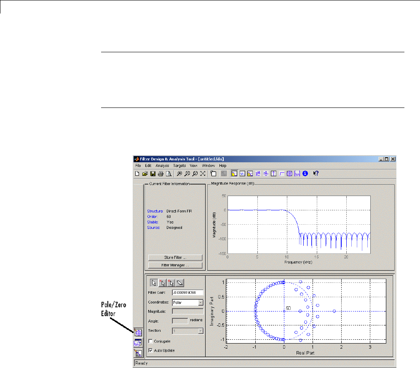Click the Print Preview toolbar icon
The width and height of the screenshot is (420, 368).
169,174
